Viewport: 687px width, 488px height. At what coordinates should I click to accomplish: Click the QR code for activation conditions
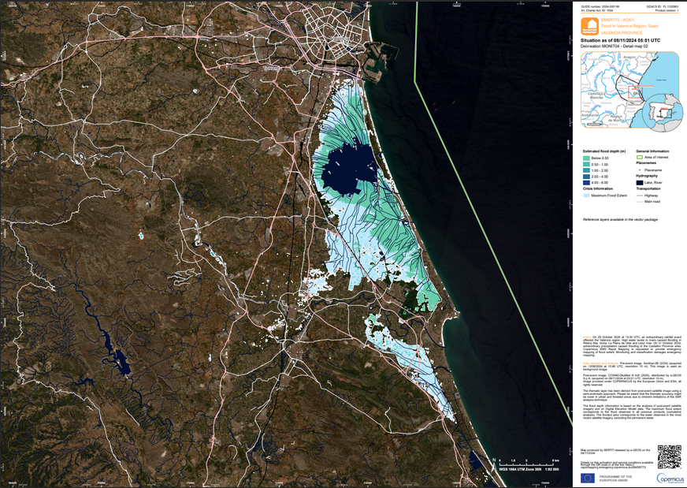pos(670,456)
